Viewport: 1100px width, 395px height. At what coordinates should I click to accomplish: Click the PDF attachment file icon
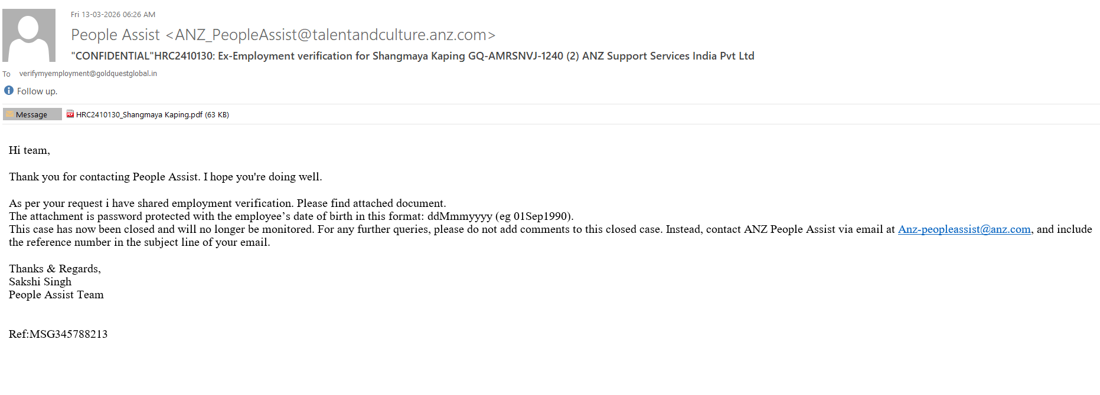coord(70,114)
